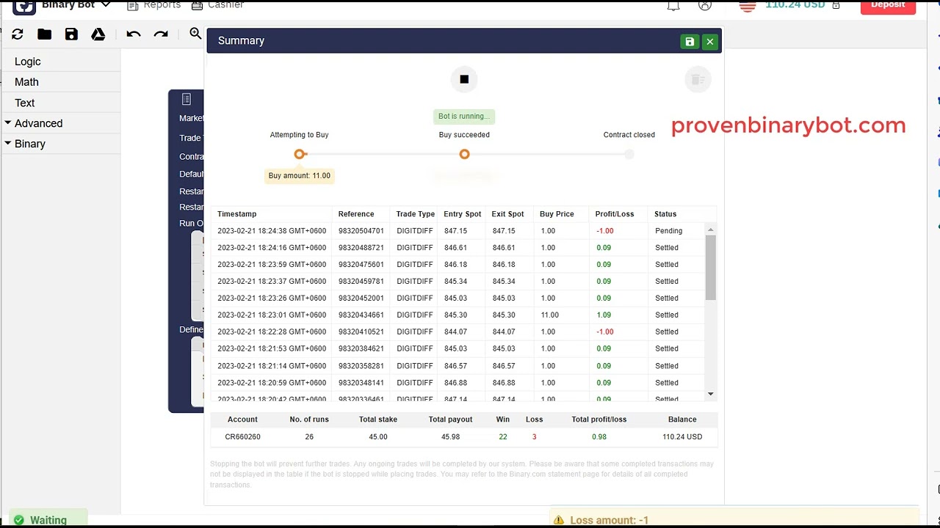Image resolution: width=940 pixels, height=528 pixels.
Task: Click timestamp 2023-02-21 18:22:28
Action: coord(272,332)
